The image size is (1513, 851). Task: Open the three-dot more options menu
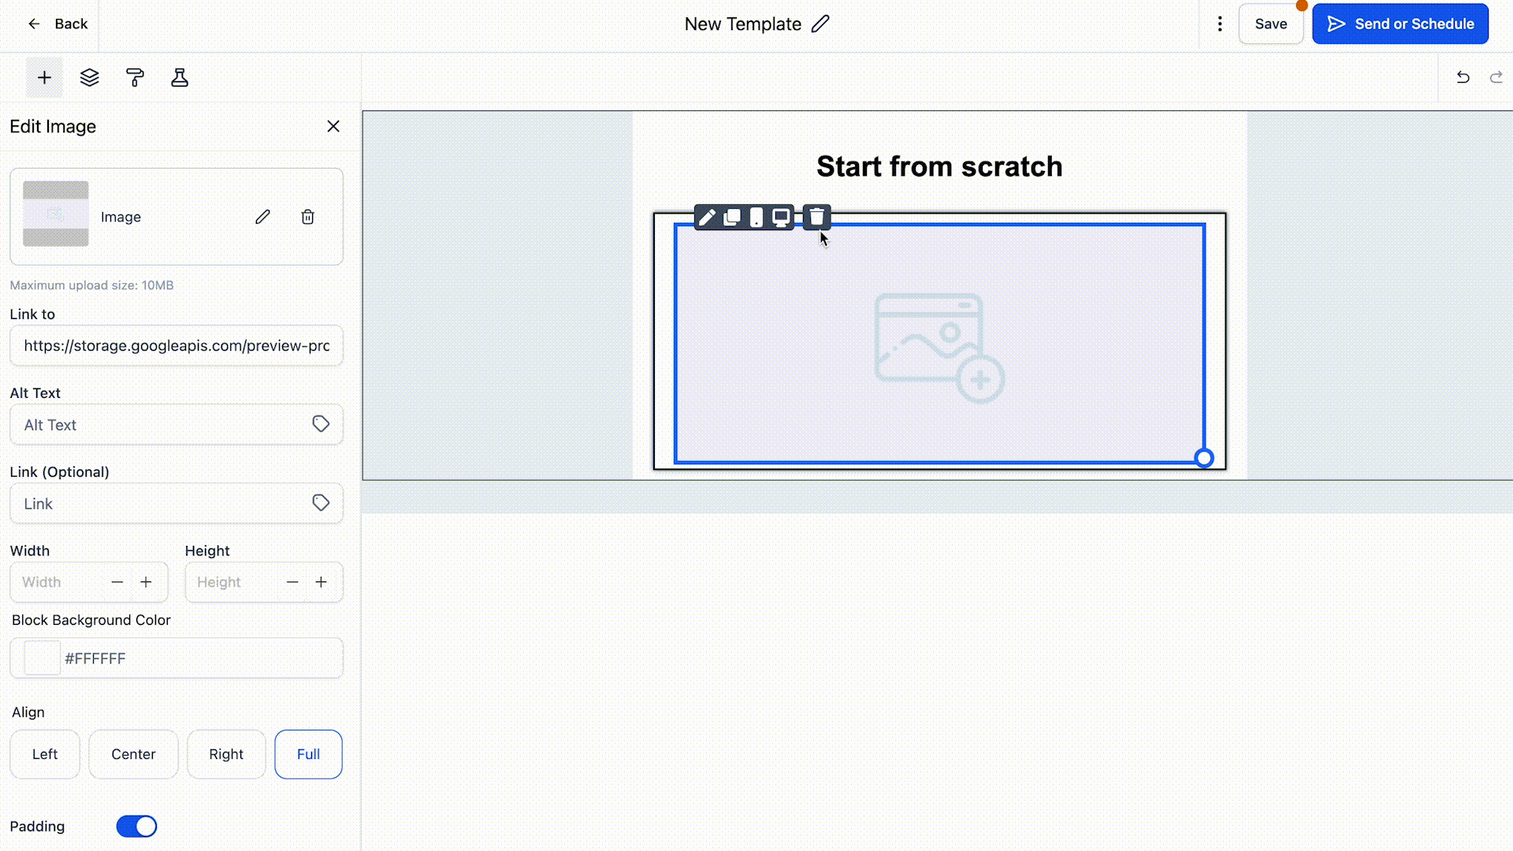pos(1220,24)
